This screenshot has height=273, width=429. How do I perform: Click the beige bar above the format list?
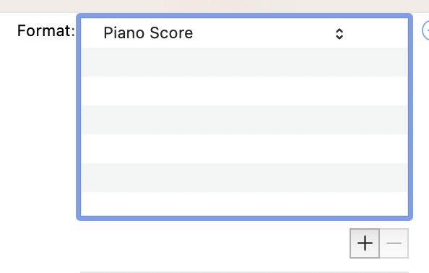[214, 6]
